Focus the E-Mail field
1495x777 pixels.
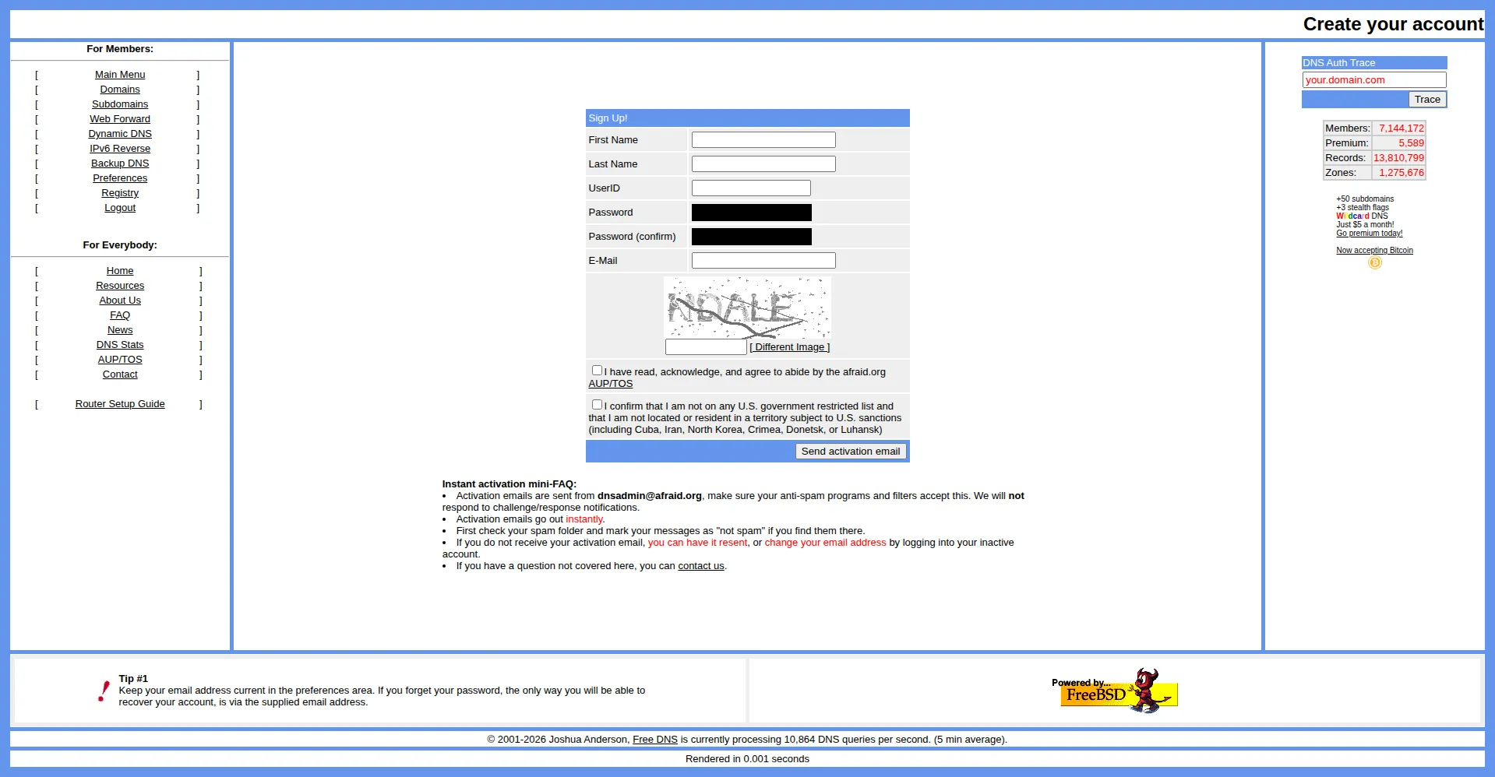(763, 261)
